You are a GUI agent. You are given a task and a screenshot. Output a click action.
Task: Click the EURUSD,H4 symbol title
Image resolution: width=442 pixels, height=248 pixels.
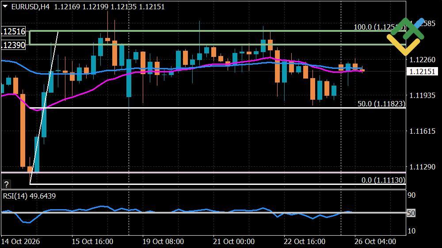click(30, 7)
